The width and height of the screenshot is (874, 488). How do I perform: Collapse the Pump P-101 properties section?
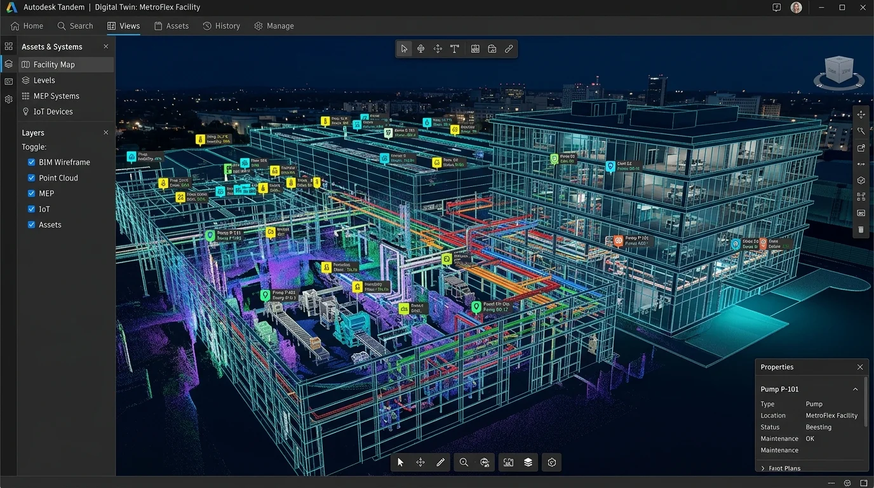855,389
